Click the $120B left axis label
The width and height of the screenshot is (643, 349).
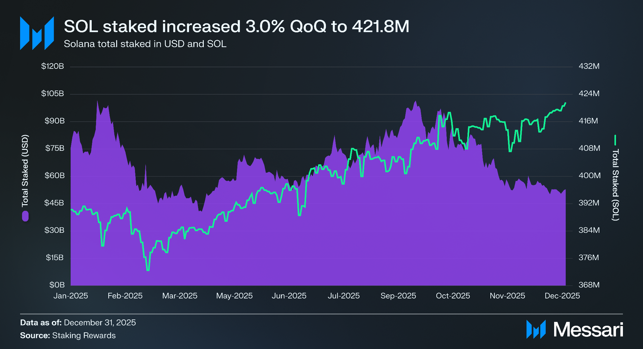(x=52, y=66)
